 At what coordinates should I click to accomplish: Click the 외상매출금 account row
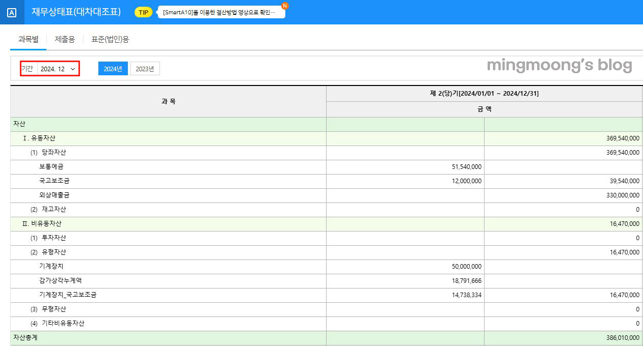tap(168, 195)
